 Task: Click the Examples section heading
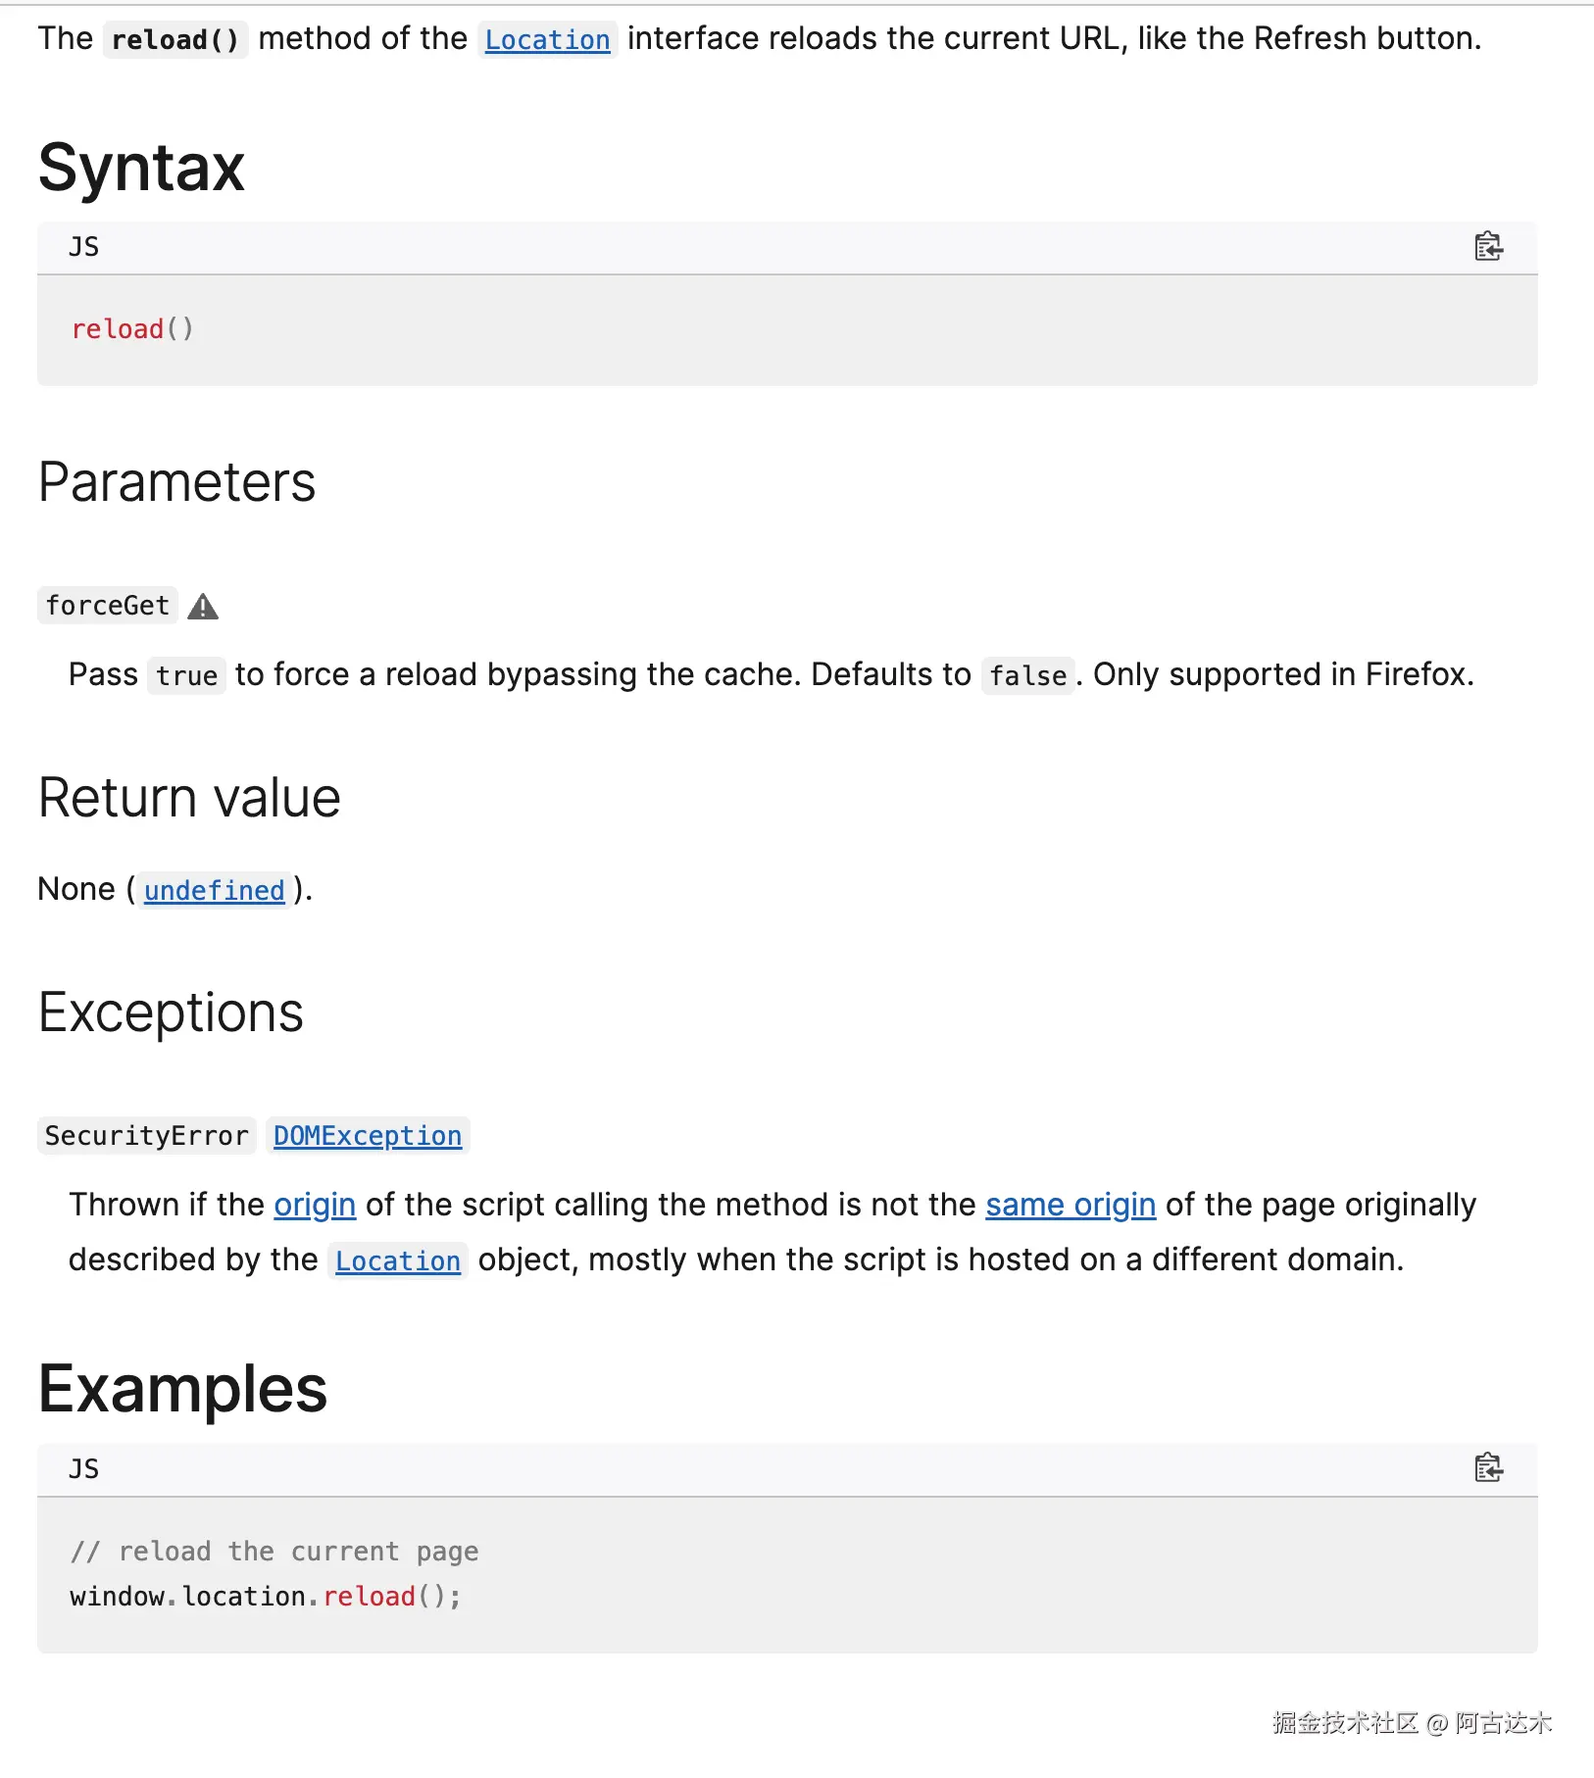(182, 1389)
